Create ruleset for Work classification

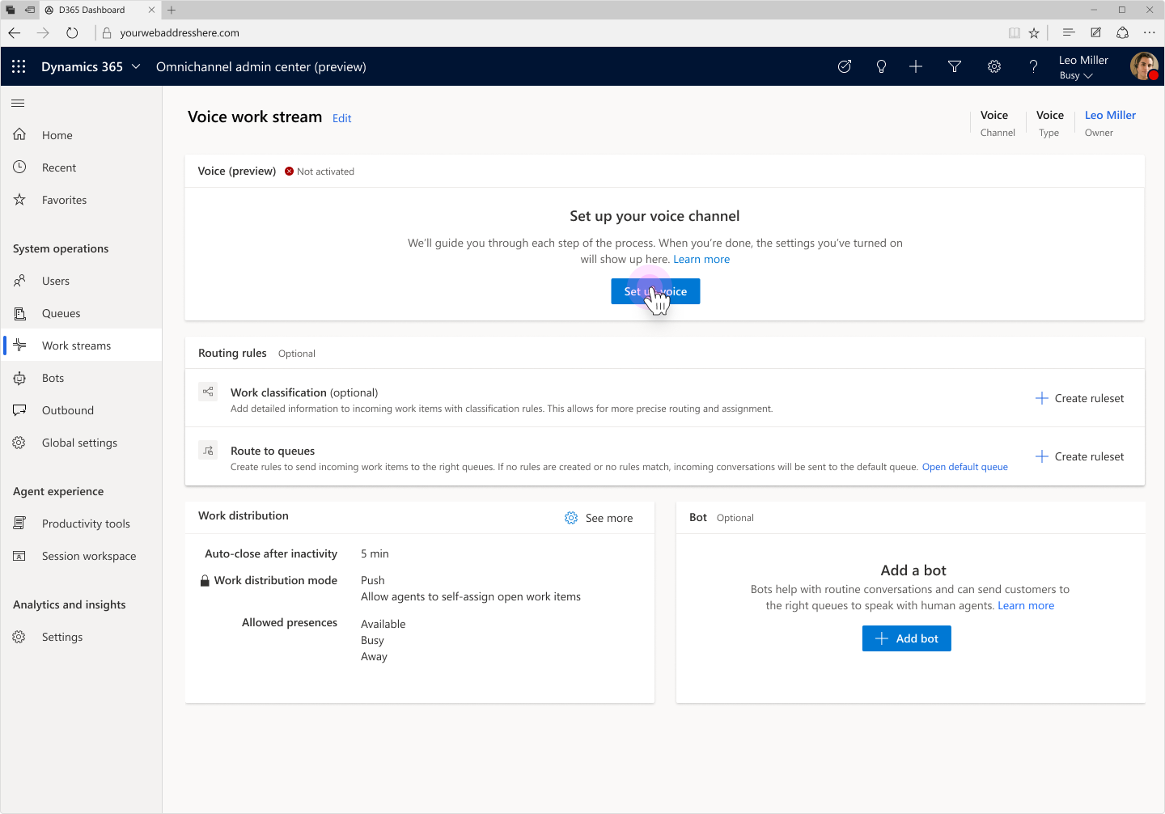coord(1080,398)
